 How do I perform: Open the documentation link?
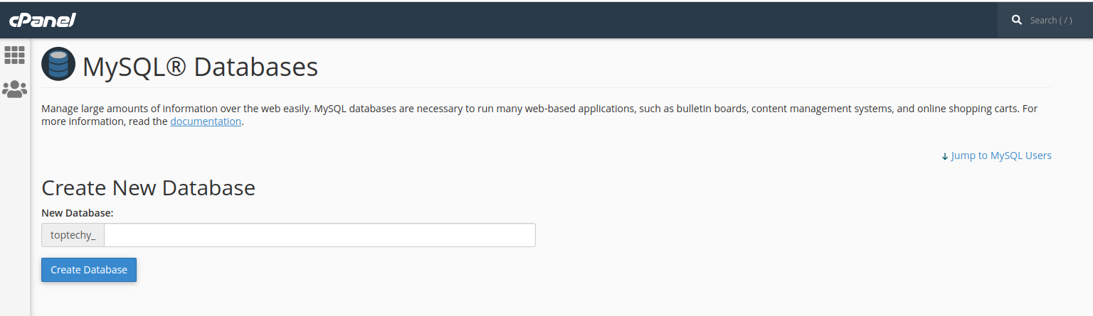coord(206,121)
